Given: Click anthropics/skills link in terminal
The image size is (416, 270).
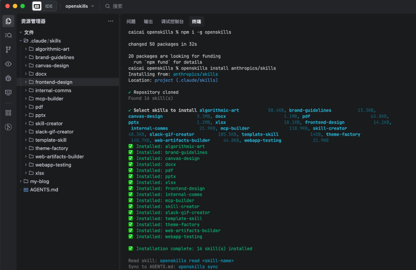Looking at the screenshot, I should pos(196,74).
